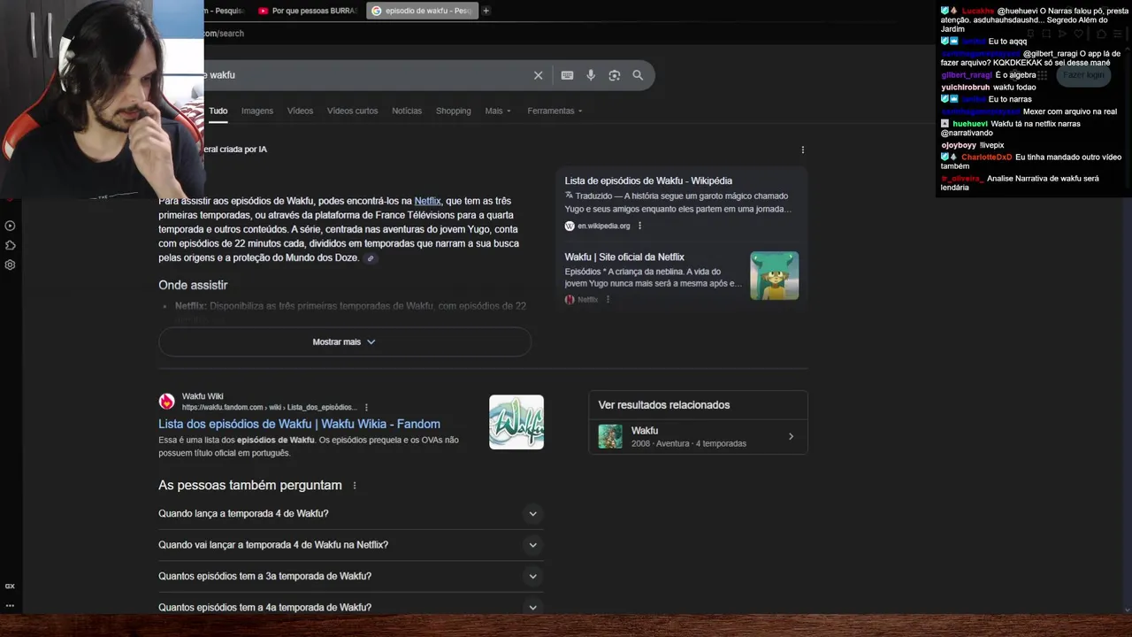Viewport: 1132px width, 637px height.
Task: Open the Netflix Wakfu character thumbnail
Action: (775, 275)
